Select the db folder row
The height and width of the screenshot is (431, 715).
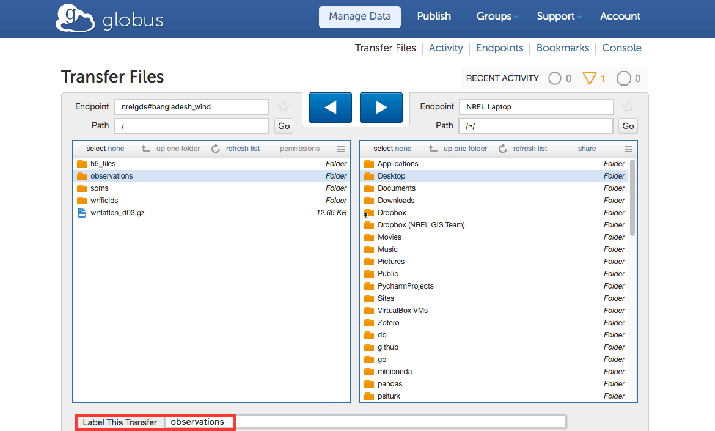click(495, 335)
